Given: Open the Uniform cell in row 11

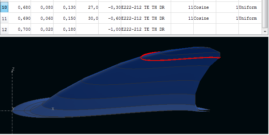Looking at the screenshot, I should tap(250, 18).
